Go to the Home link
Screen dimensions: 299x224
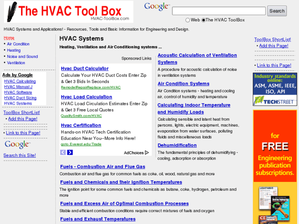[x=9, y=38]
